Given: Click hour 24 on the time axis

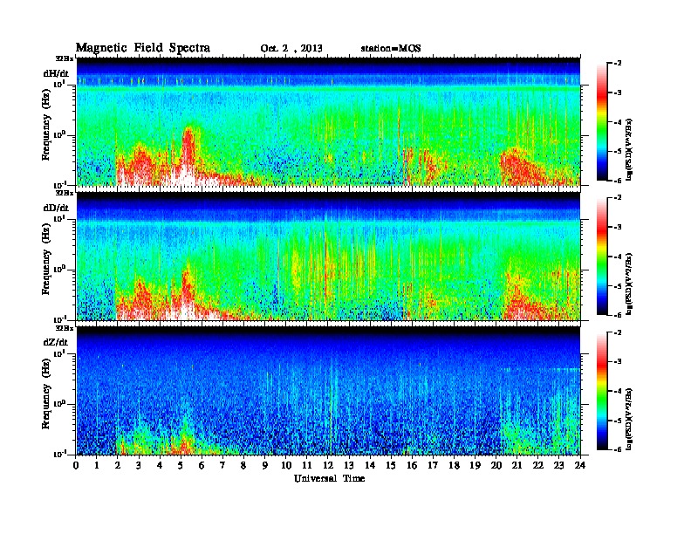Looking at the screenshot, I should click(580, 466).
